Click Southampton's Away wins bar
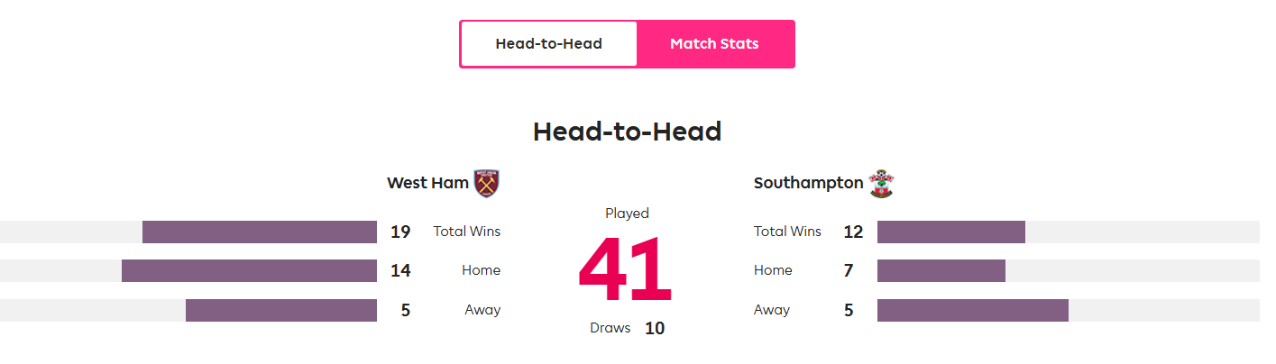 (973, 310)
